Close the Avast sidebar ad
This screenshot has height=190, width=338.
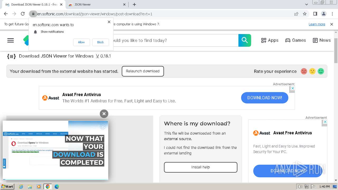325,122
